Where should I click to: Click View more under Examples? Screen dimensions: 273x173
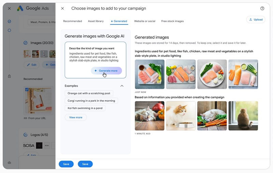[76, 117]
